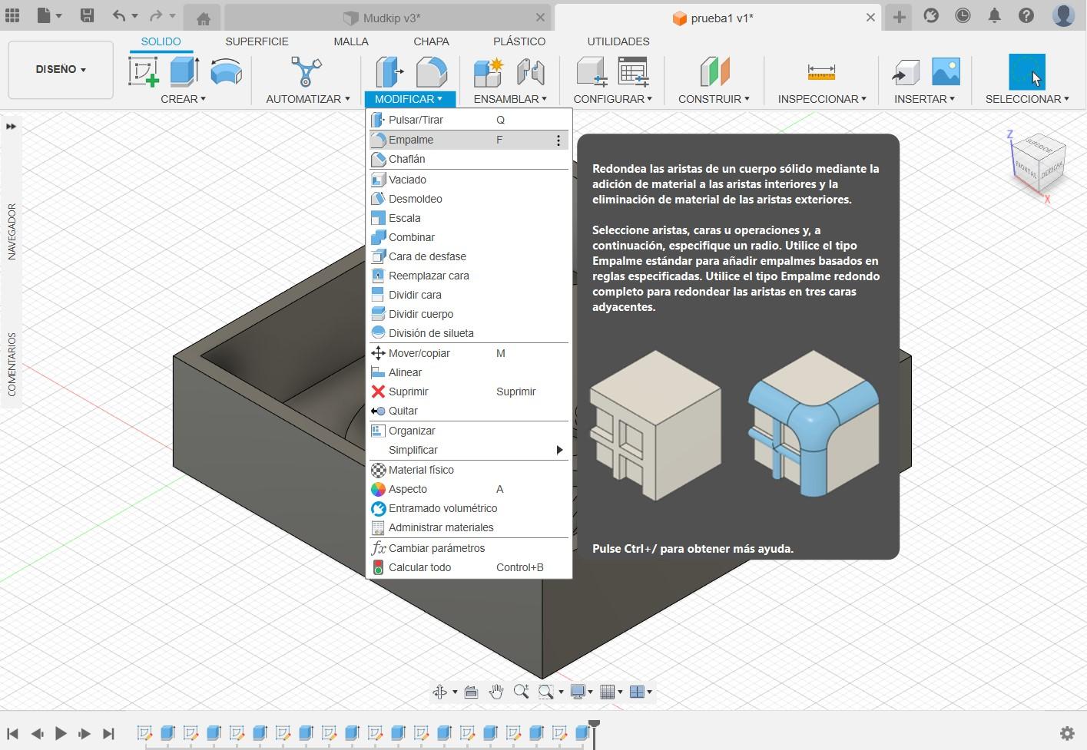Click the Look At camera tool
This screenshot has width=1087, height=750.
tap(471, 692)
